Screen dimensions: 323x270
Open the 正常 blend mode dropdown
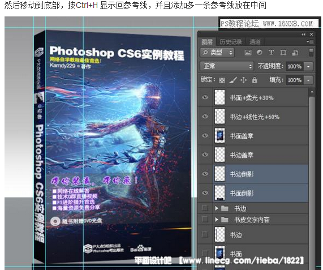[x=227, y=66]
